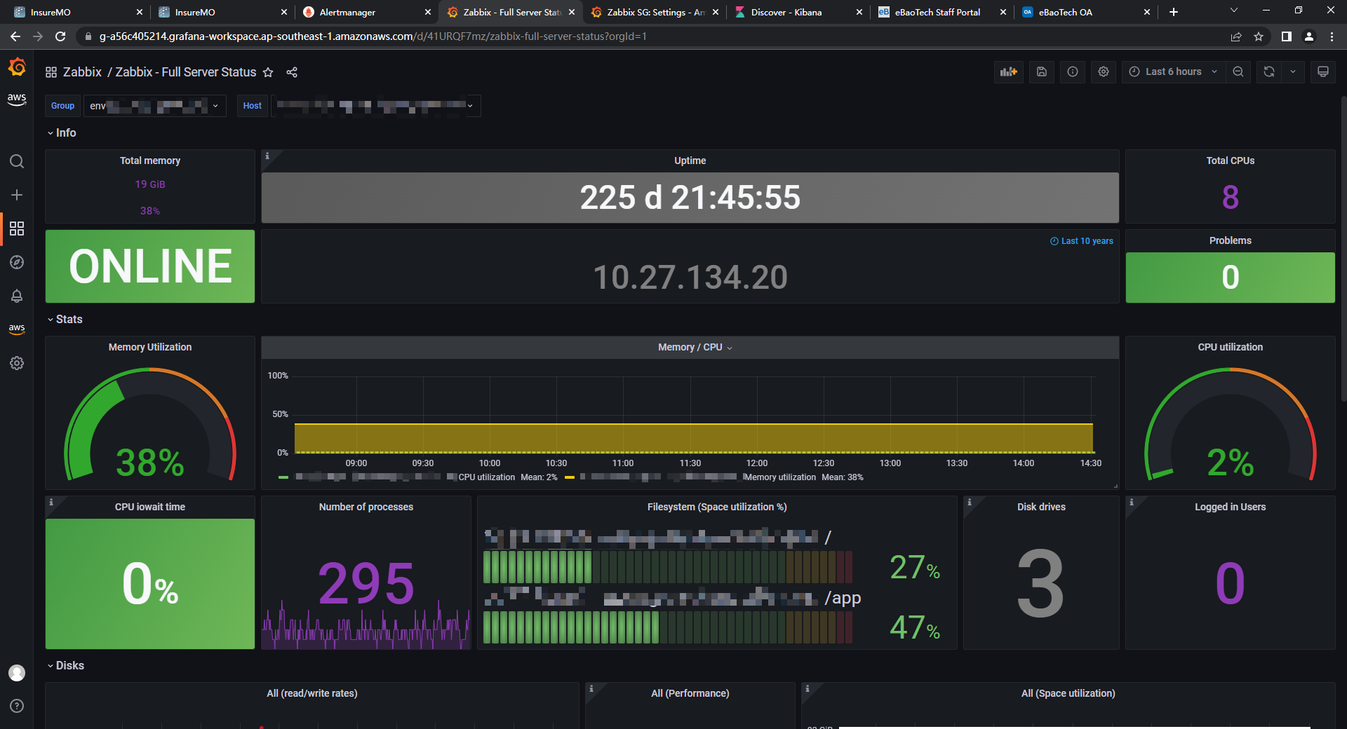Viewport: 1347px width, 729px height.
Task: Click the Memory Utilization 38% gauge
Action: point(150,424)
